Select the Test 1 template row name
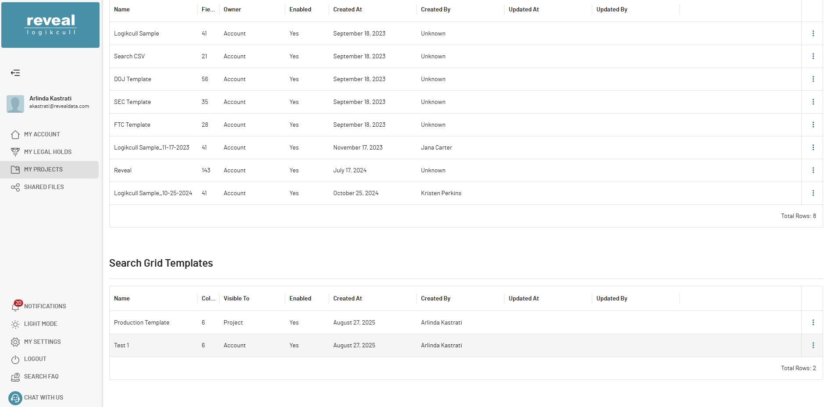This screenshot has height=407, width=824. pyautogui.click(x=121, y=345)
